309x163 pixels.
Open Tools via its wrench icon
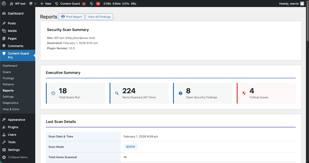[4, 142]
